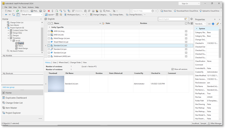Viewport: 226px width, 129px height.
Task: Select radio circle for ANSI (in).dwg
Action: point(49,31)
